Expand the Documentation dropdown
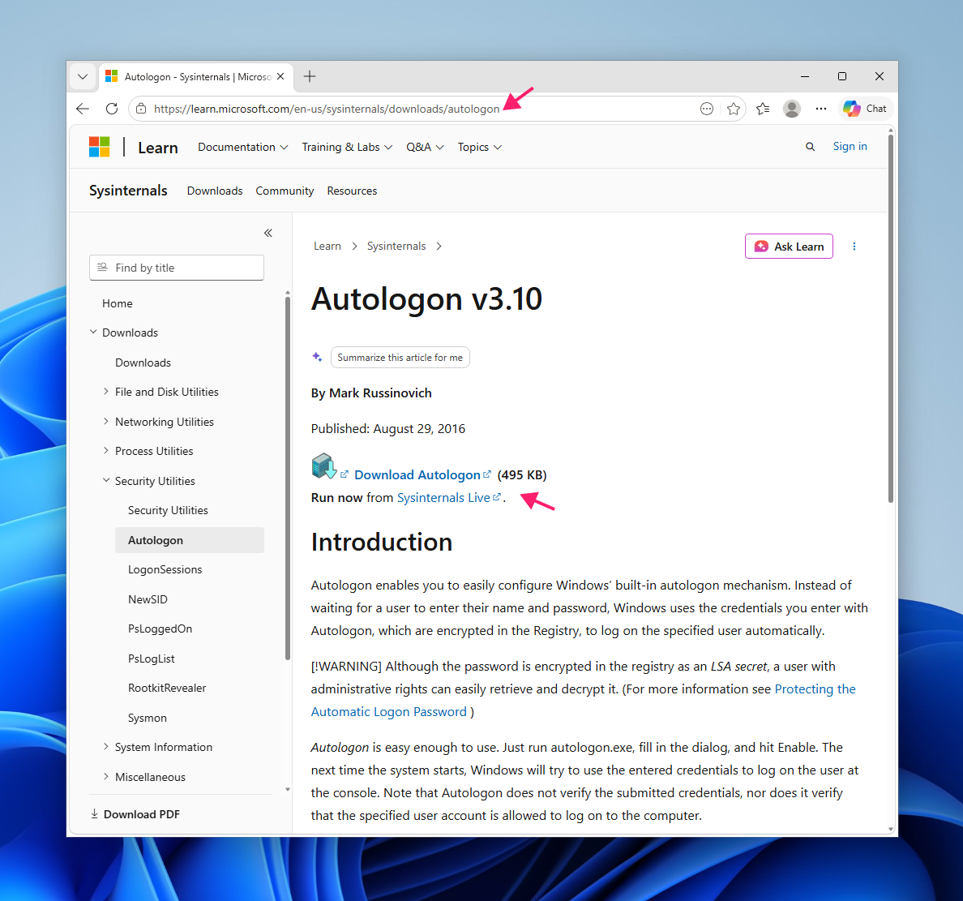The height and width of the screenshot is (901, 963). point(242,147)
